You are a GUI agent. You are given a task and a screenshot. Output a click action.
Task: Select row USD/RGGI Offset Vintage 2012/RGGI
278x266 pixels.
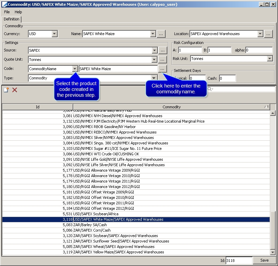pos(136,208)
